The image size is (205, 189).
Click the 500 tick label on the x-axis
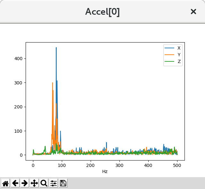click(177, 165)
